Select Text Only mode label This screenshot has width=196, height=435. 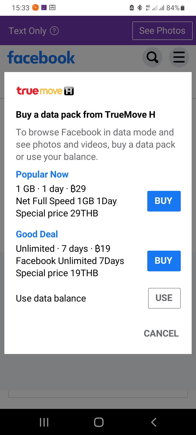pos(27,31)
